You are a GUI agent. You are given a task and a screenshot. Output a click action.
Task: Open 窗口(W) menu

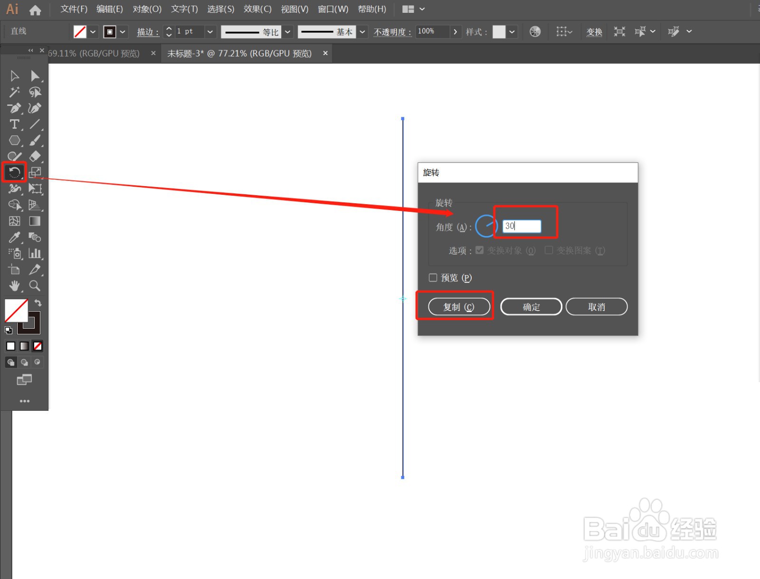333,9
